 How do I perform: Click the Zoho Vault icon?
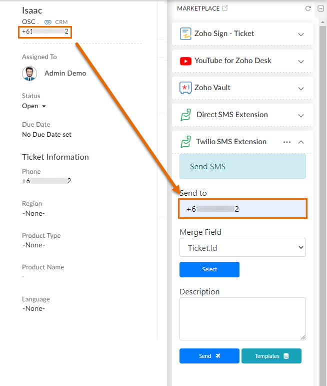coord(185,88)
